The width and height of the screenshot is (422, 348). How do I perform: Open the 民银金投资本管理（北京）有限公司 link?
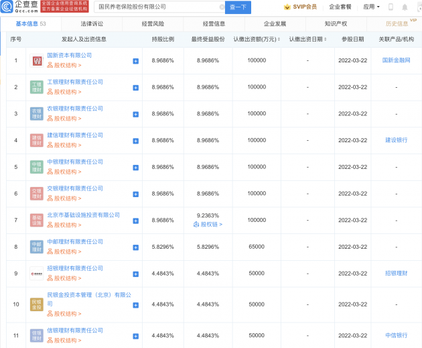point(89,299)
